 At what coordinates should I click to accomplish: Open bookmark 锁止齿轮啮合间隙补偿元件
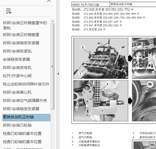tap(26, 84)
